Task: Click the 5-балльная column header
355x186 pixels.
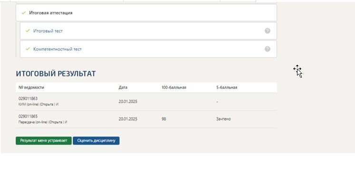Action: tap(227, 88)
